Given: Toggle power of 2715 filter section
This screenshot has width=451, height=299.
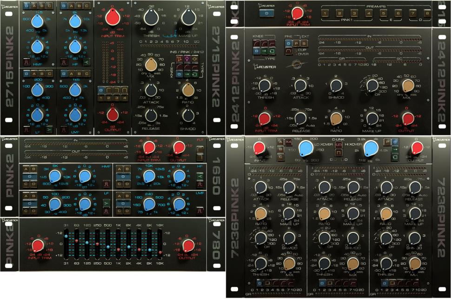Looking at the screenshot, I should point(101,90).
